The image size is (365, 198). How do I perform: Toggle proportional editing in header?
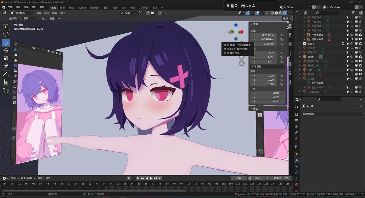pos(160,13)
